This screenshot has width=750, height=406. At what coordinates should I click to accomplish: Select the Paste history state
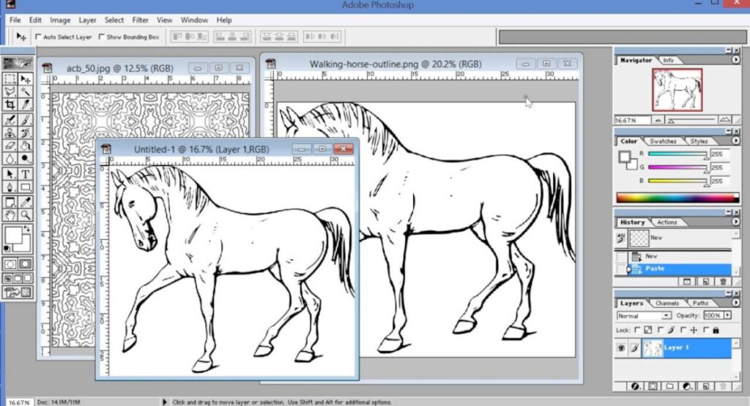pos(655,268)
